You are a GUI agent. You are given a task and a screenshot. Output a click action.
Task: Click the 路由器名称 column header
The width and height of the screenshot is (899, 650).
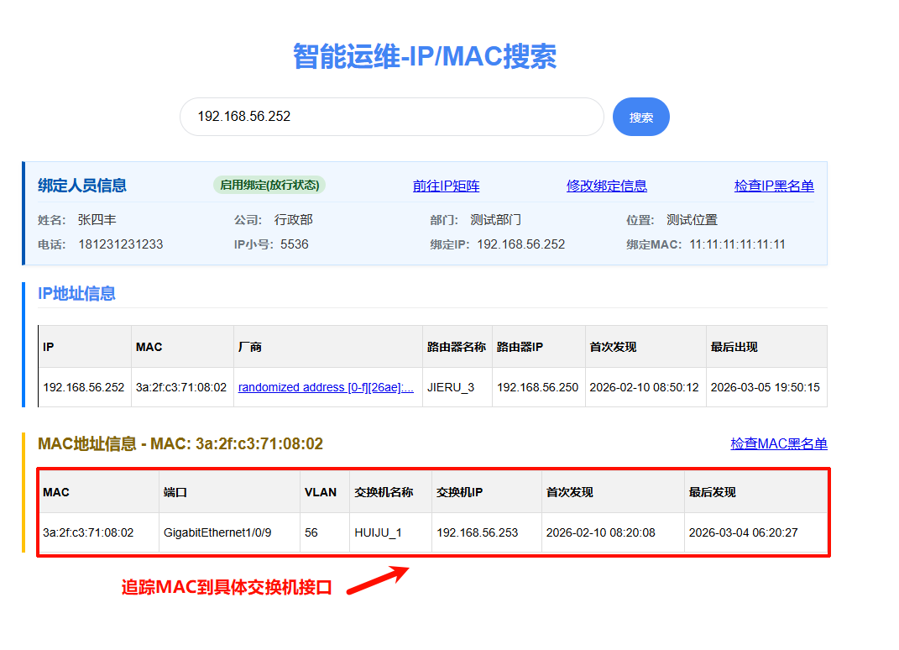tap(456, 347)
